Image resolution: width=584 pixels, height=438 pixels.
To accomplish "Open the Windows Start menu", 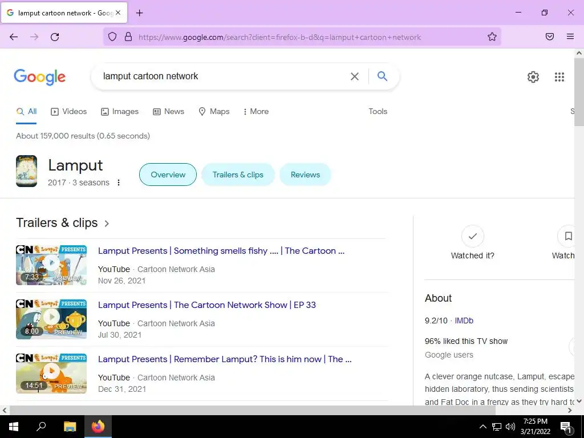I will click(14, 427).
